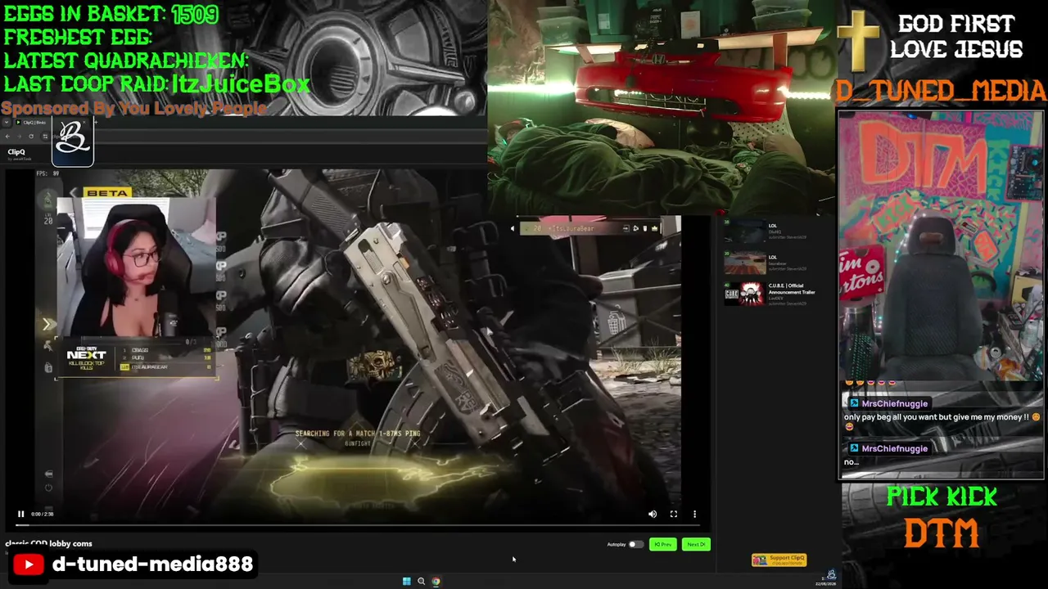Viewport: 1048px width, 589px height.
Task: Open the browser tab list dropdown
Action: click(x=7, y=123)
